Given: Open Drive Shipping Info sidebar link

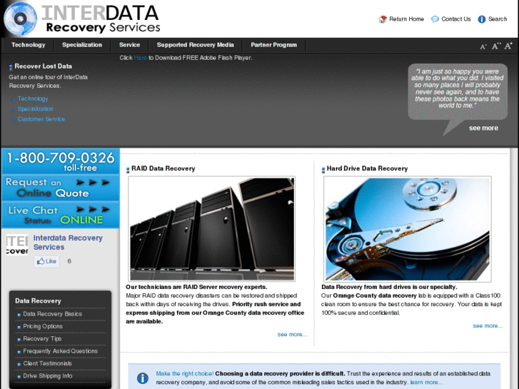Looking at the screenshot, I should click(x=48, y=376).
